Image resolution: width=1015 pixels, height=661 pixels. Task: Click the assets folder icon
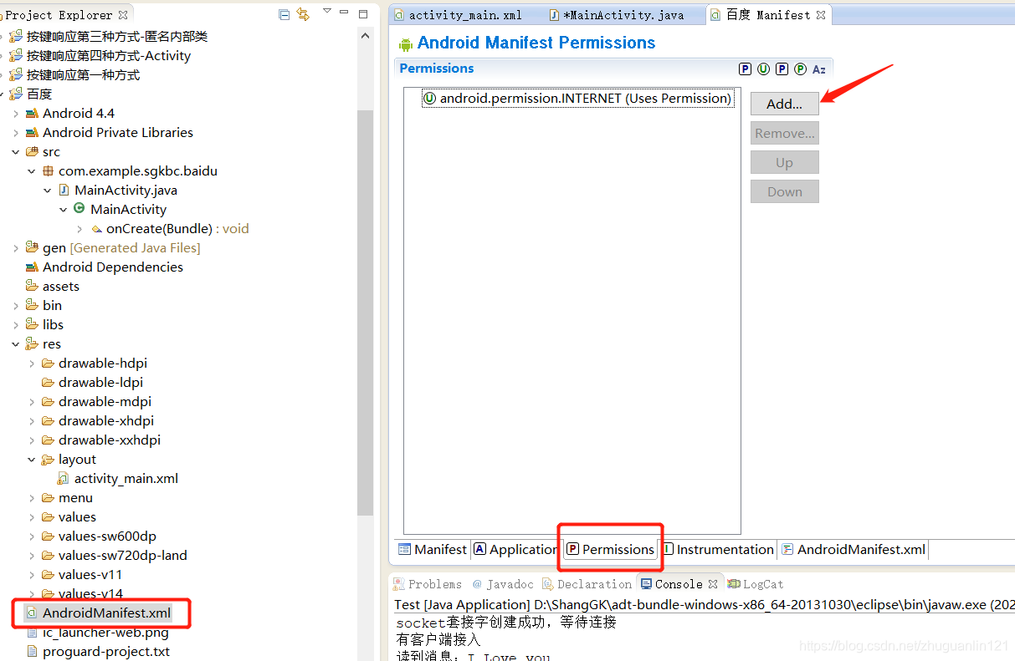coord(32,287)
